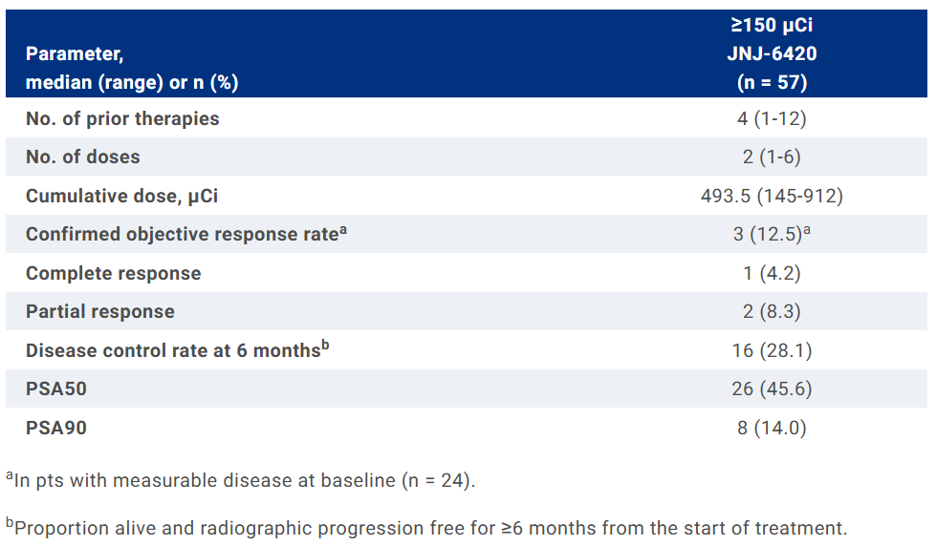
Task: Click the "PSA50" row label
Action: (56, 389)
